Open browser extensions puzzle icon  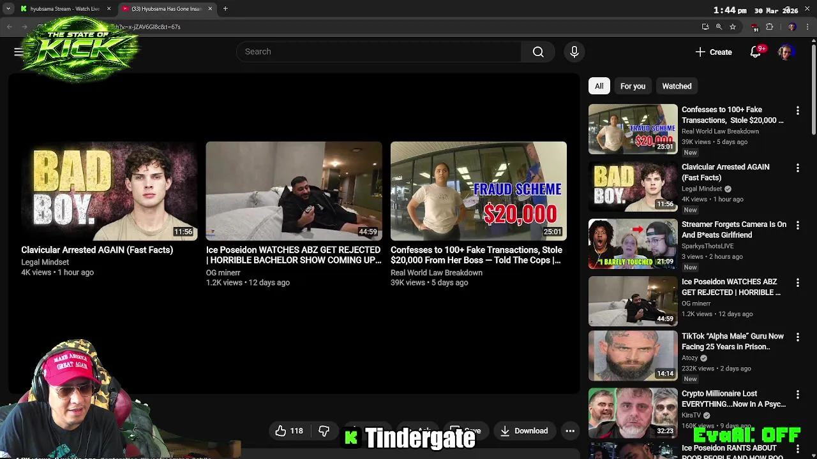pos(769,27)
